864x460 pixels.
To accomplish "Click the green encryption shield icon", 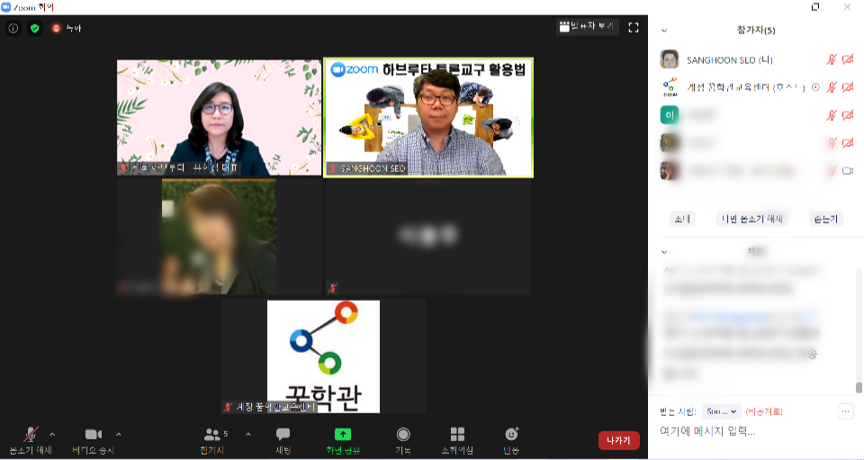I will (x=35, y=28).
